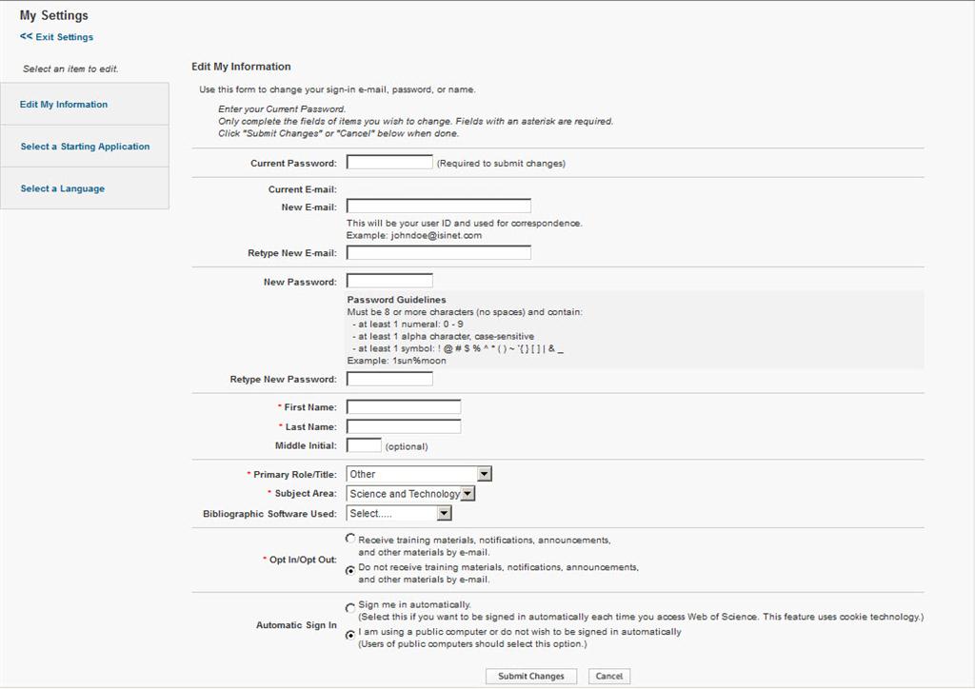Screen dimensions: 975x689
Task: Select the New Password input field
Action: point(389,281)
